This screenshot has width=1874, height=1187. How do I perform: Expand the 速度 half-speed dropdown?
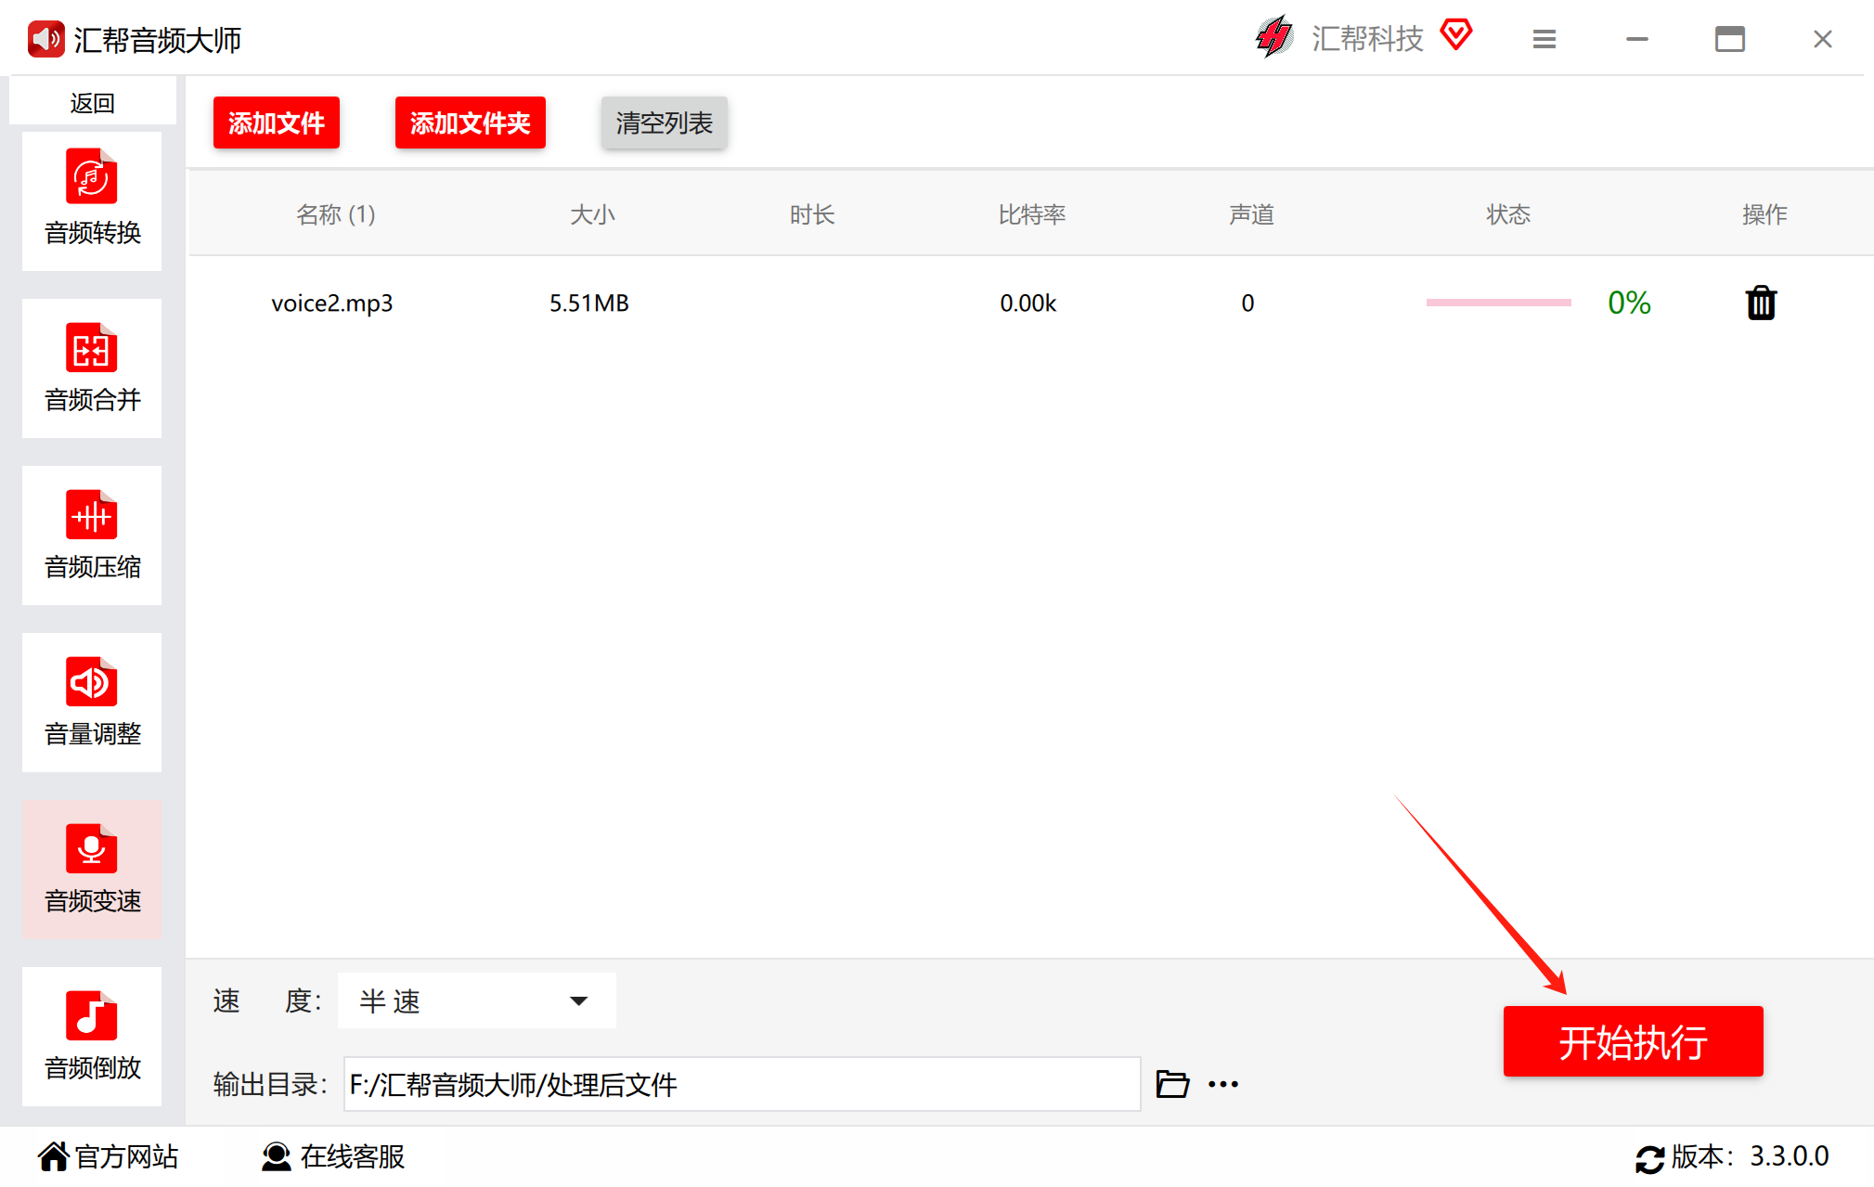coord(477,1000)
